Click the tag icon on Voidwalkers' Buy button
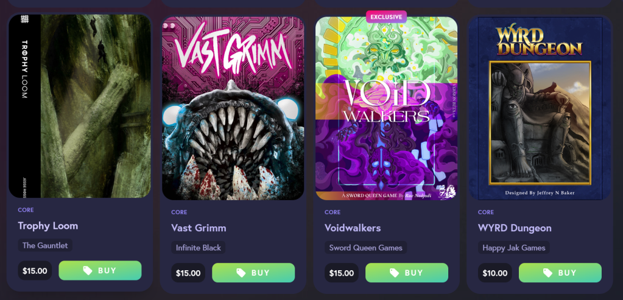The width and height of the screenshot is (623, 300). pos(395,273)
